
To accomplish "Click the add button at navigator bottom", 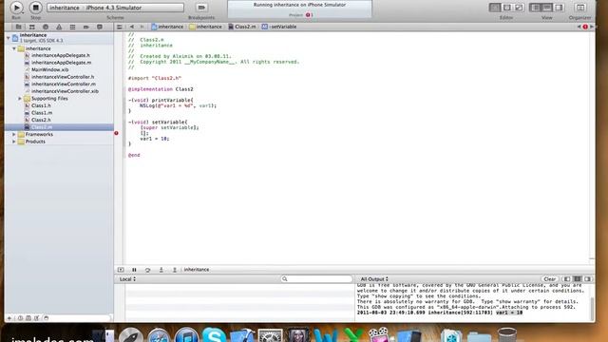I will click(x=9, y=318).
